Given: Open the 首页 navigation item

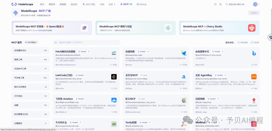Looking at the screenshot, I should (x=42, y=4).
